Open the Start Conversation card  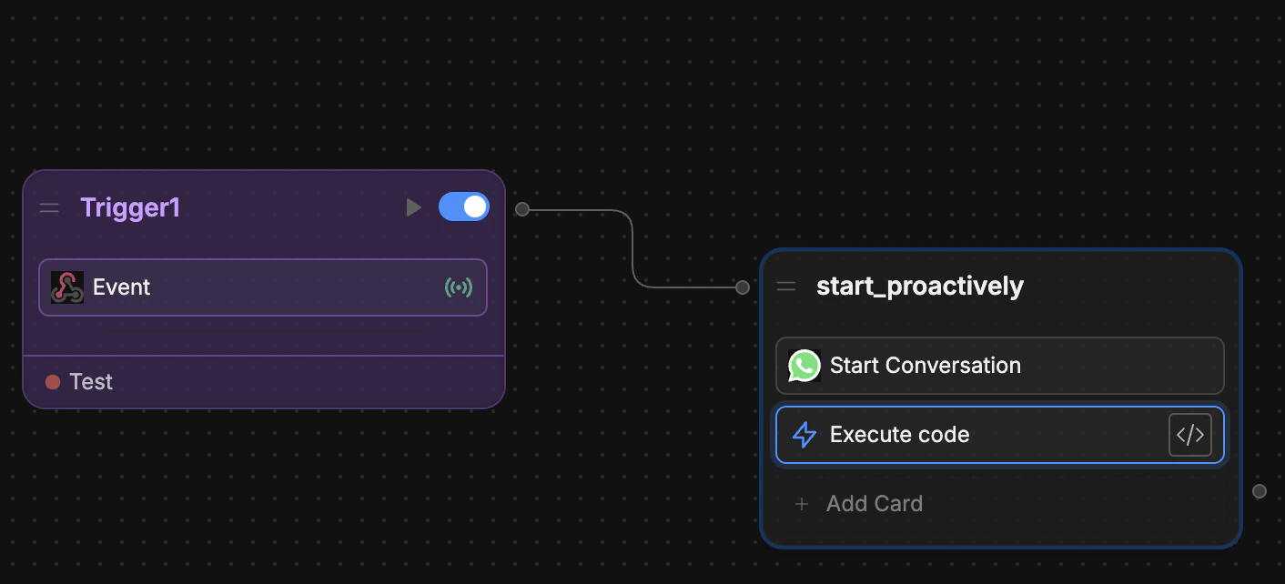point(925,366)
